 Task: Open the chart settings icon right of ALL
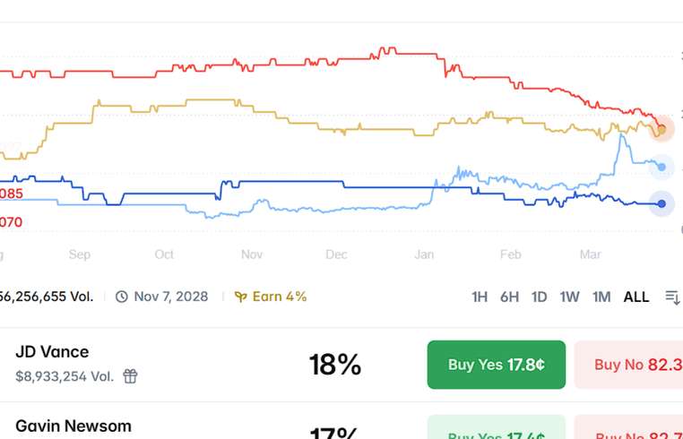[672, 297]
